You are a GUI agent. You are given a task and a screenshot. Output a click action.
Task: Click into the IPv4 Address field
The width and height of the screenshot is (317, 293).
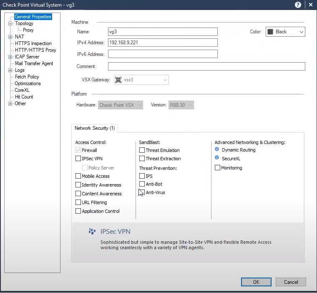(163, 43)
